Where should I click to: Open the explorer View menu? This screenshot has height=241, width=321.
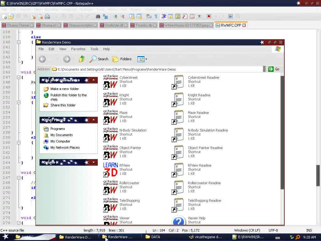point(63,49)
